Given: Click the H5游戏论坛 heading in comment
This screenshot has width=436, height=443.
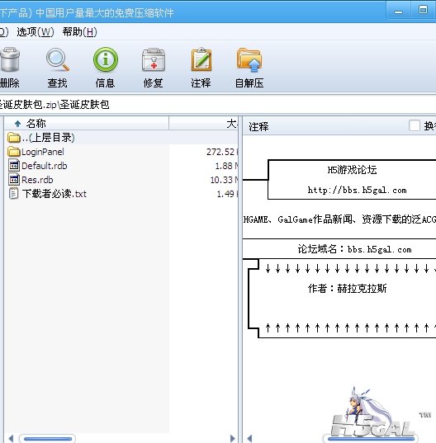Looking at the screenshot, I should point(352,170).
